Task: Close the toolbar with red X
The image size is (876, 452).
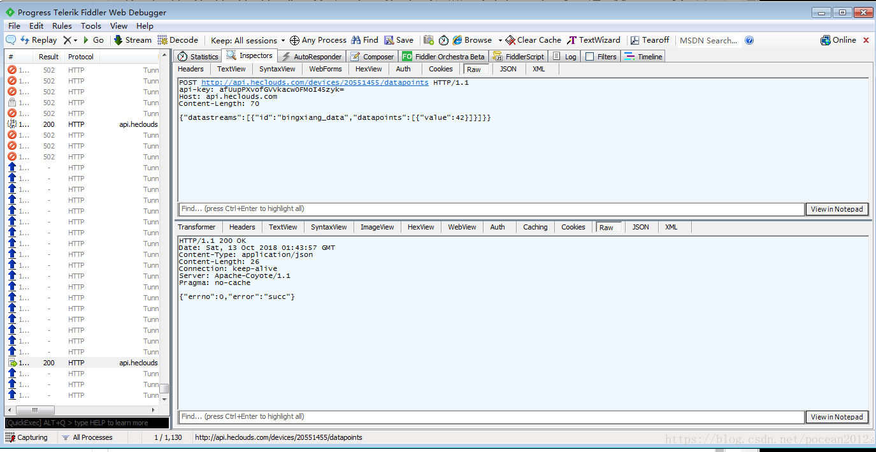Action: [x=866, y=40]
